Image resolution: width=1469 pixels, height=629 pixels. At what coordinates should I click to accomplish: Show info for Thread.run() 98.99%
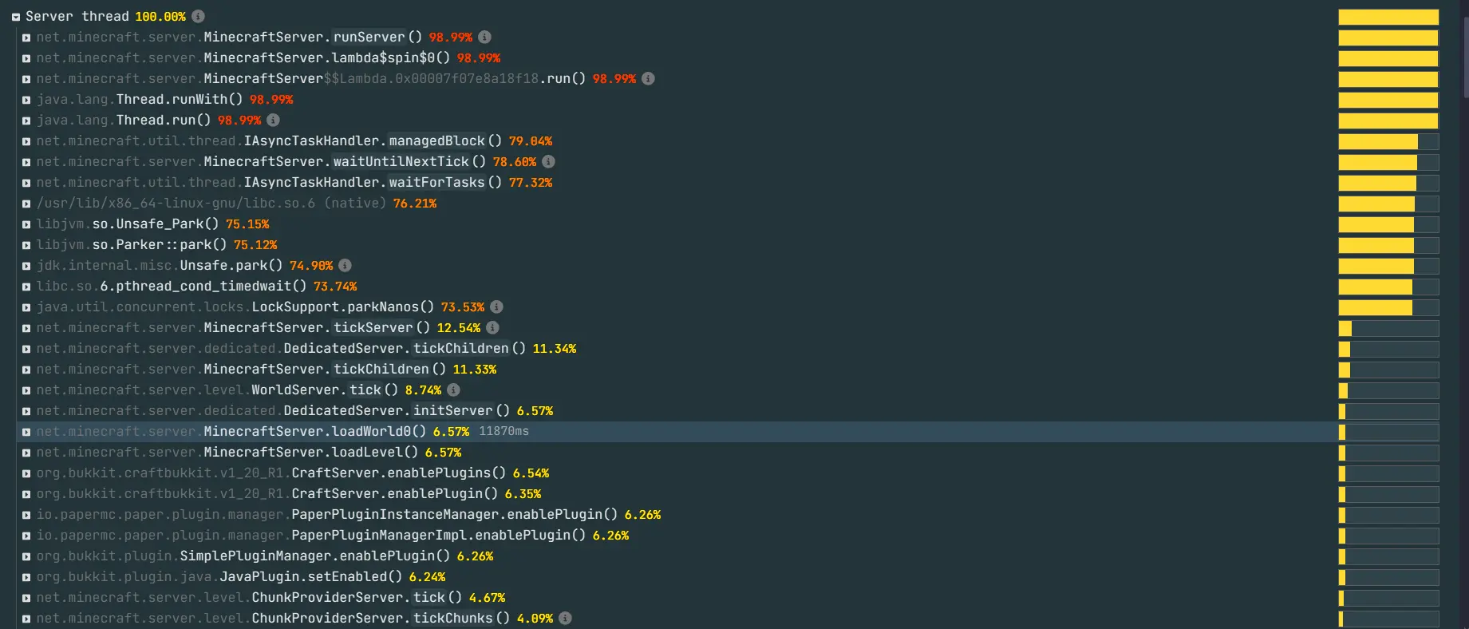pos(273,120)
